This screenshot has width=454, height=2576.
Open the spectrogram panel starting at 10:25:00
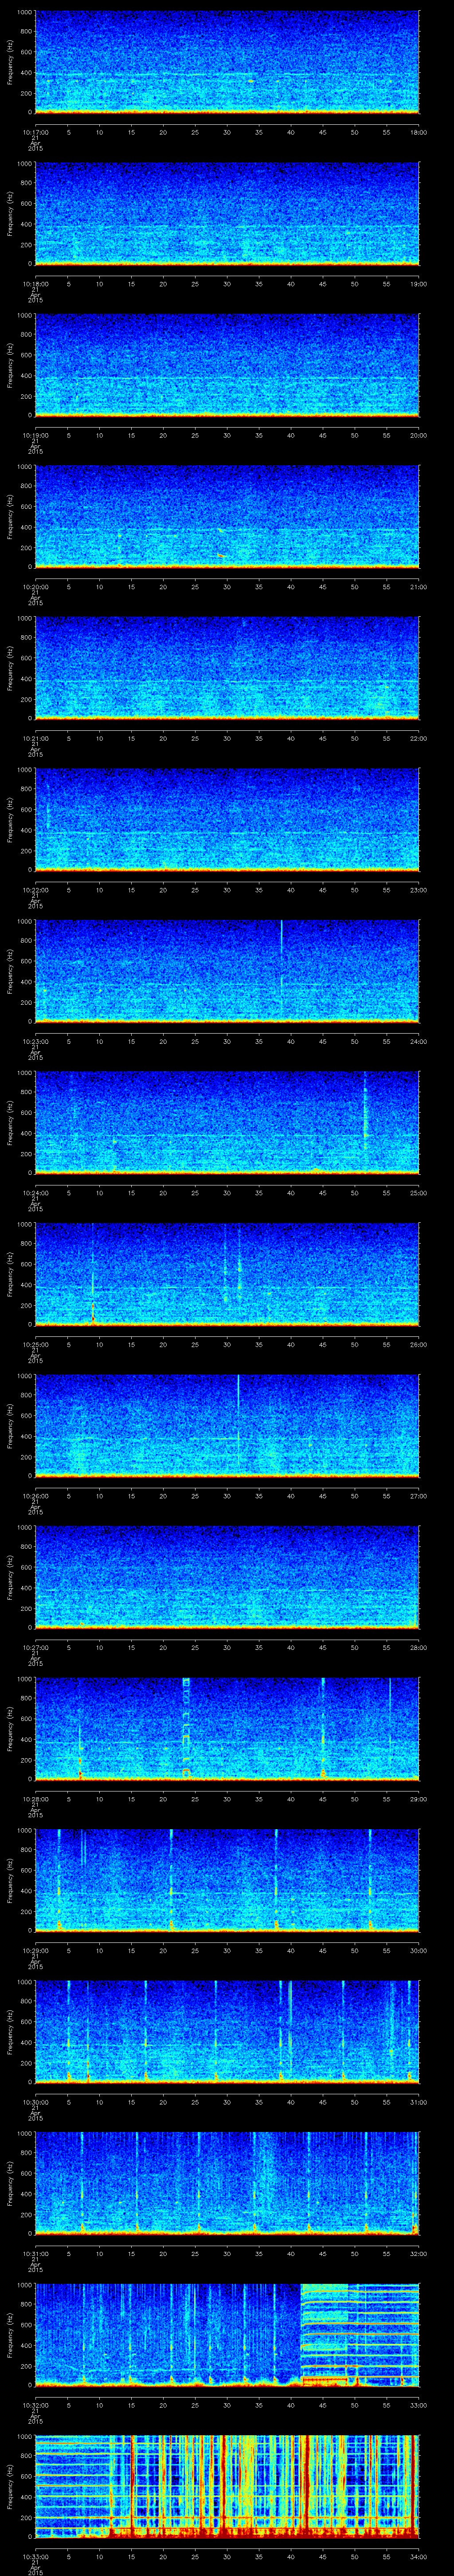point(227,1274)
